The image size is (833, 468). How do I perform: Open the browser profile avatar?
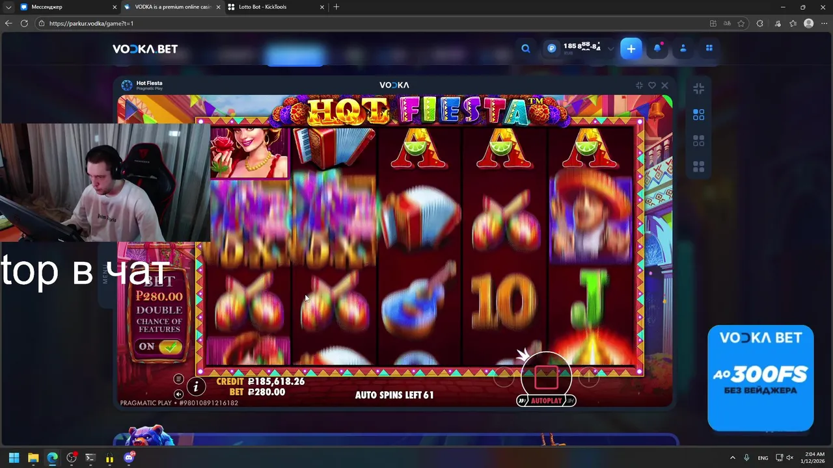click(809, 23)
